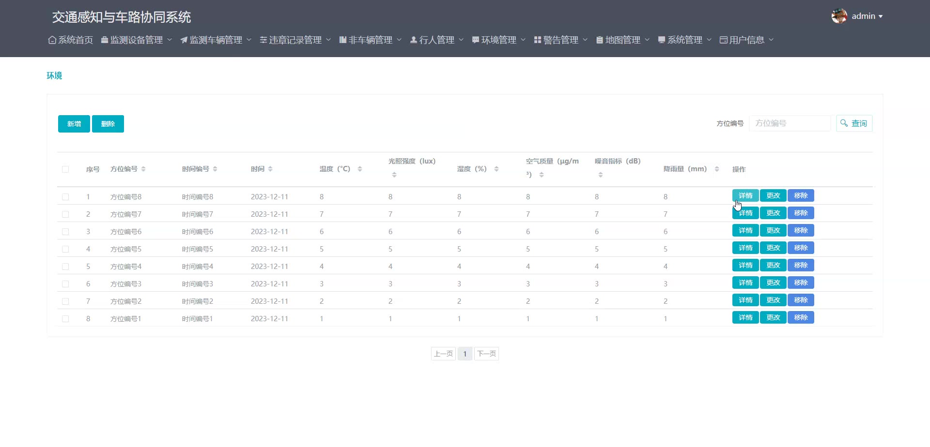Expand the 行人管理 menu chevron
Image resolution: width=930 pixels, height=447 pixels.
click(461, 40)
